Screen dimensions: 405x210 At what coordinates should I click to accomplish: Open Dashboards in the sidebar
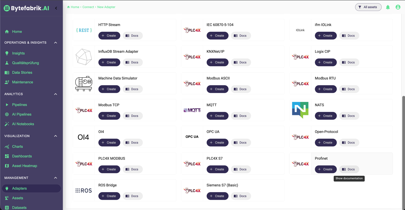(x=22, y=156)
